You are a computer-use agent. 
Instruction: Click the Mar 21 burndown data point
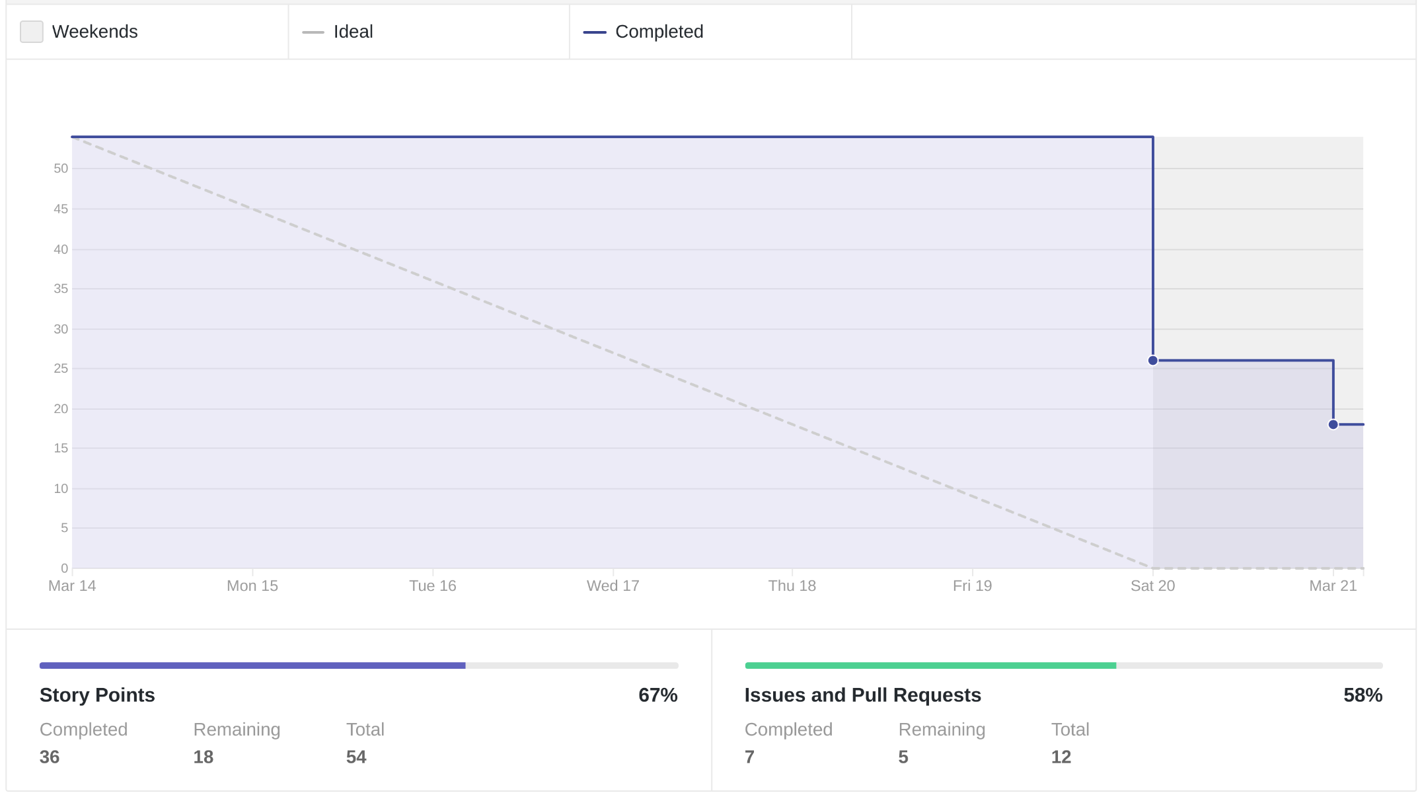(1333, 424)
